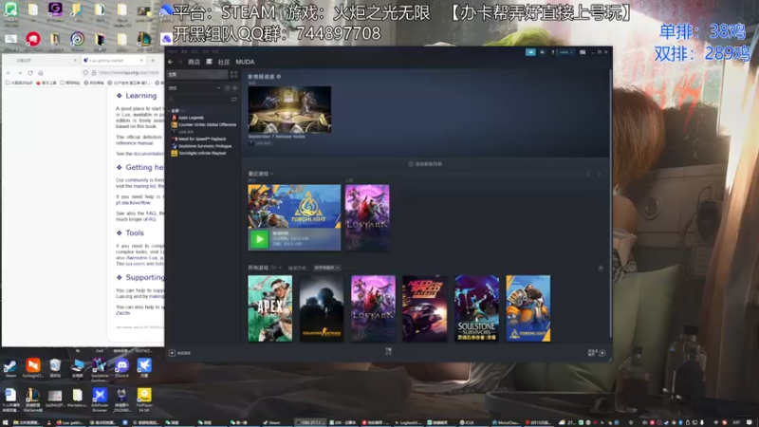The width and height of the screenshot is (759, 427).
Task: Go back in the Steam navigation arrows
Action: (171, 62)
